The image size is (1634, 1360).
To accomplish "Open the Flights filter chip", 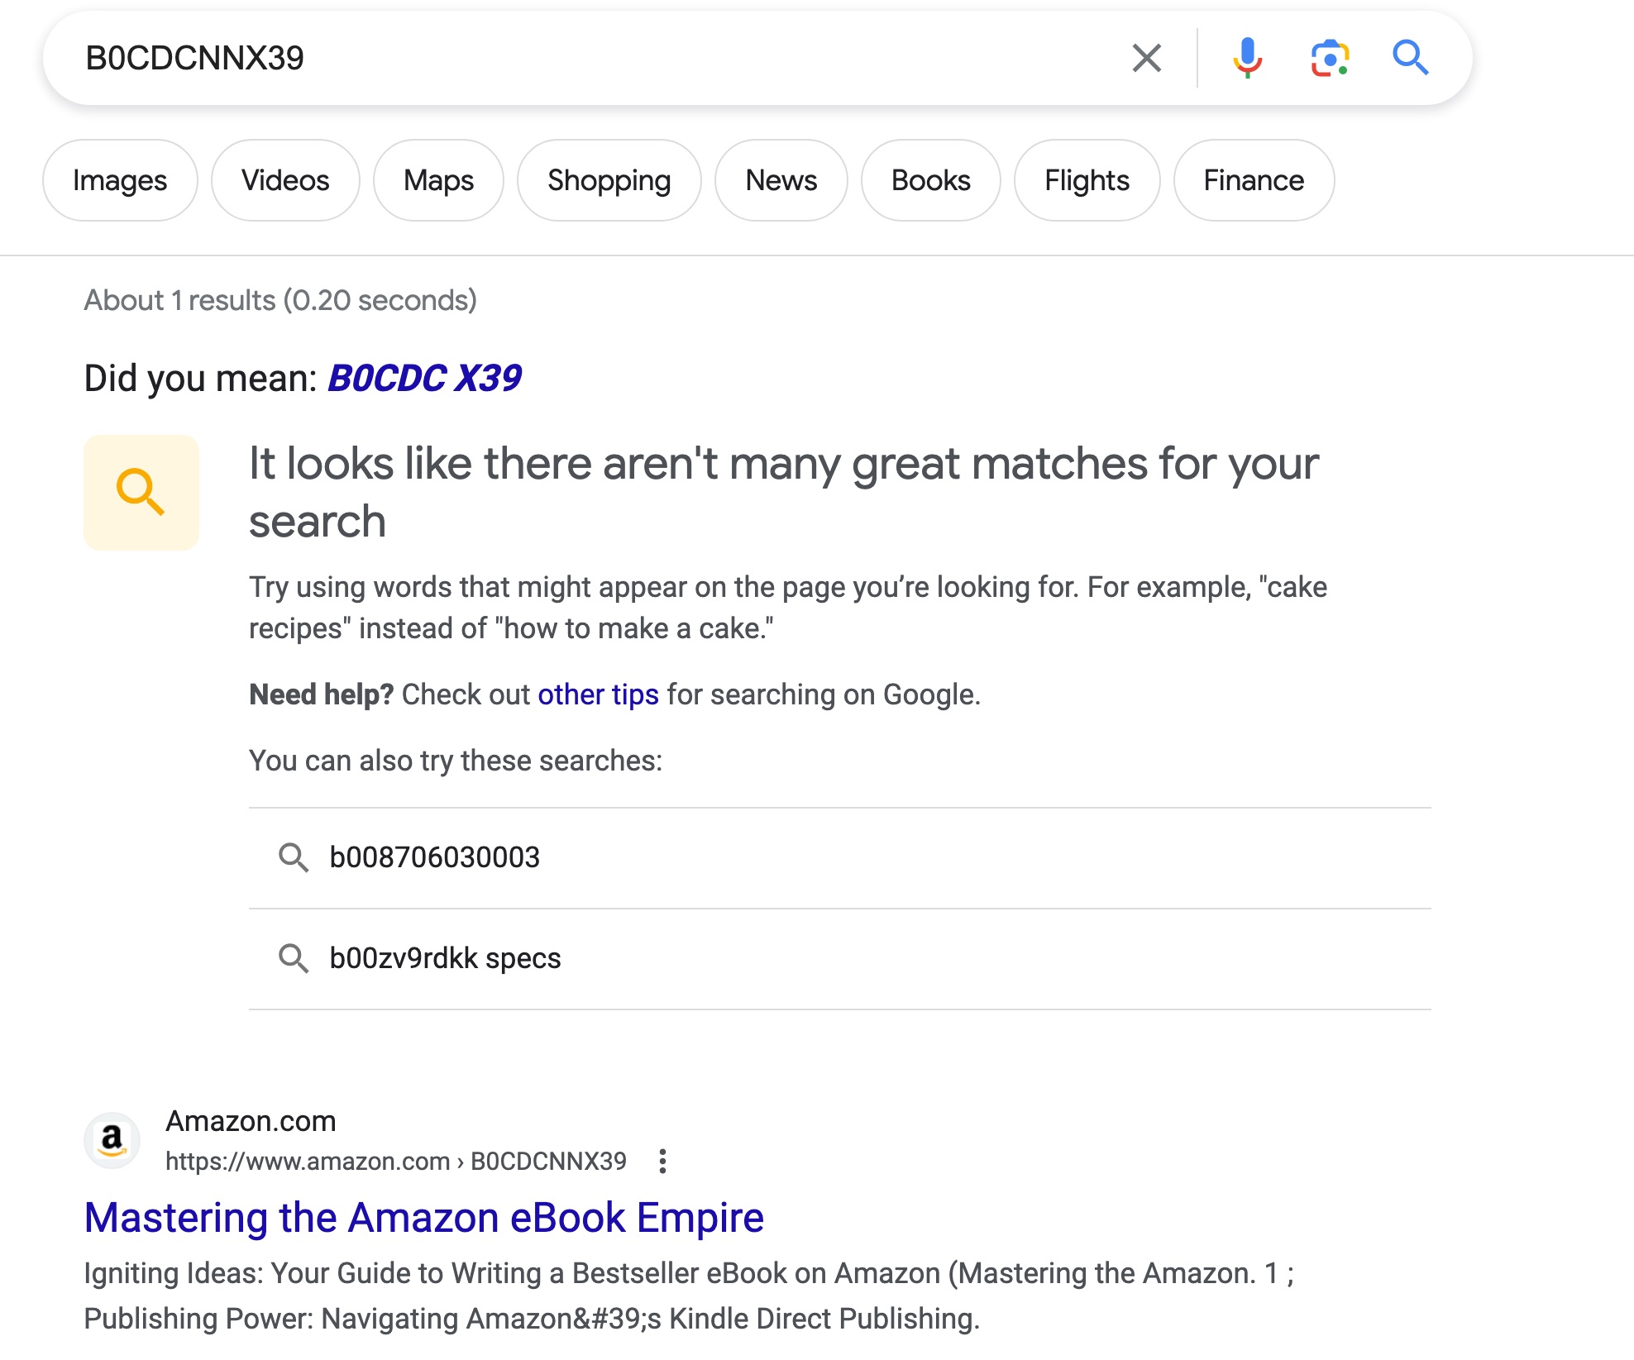I will [x=1087, y=180].
